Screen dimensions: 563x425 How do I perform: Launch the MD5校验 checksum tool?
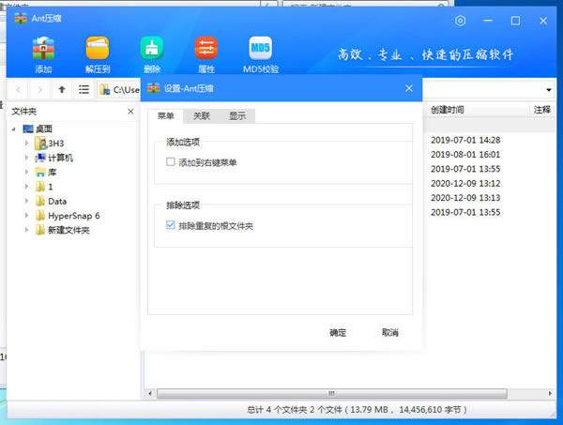(x=260, y=51)
